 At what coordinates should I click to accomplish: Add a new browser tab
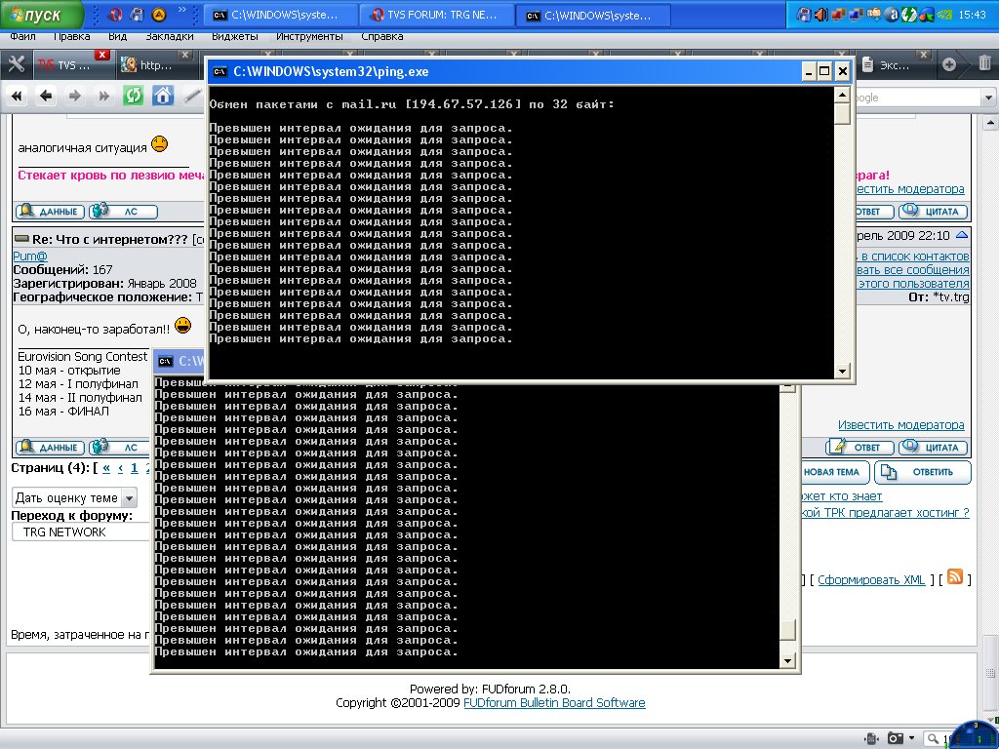949,65
